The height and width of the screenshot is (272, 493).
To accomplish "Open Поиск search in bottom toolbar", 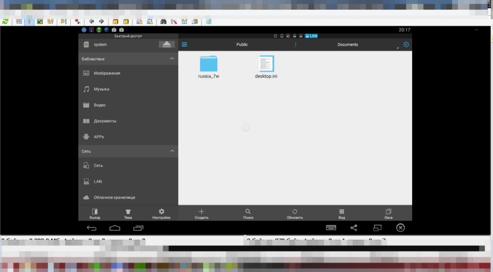I will coord(248,212).
